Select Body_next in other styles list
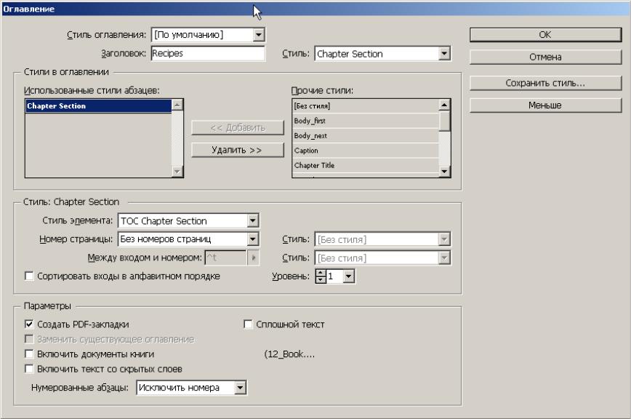 tap(366, 135)
